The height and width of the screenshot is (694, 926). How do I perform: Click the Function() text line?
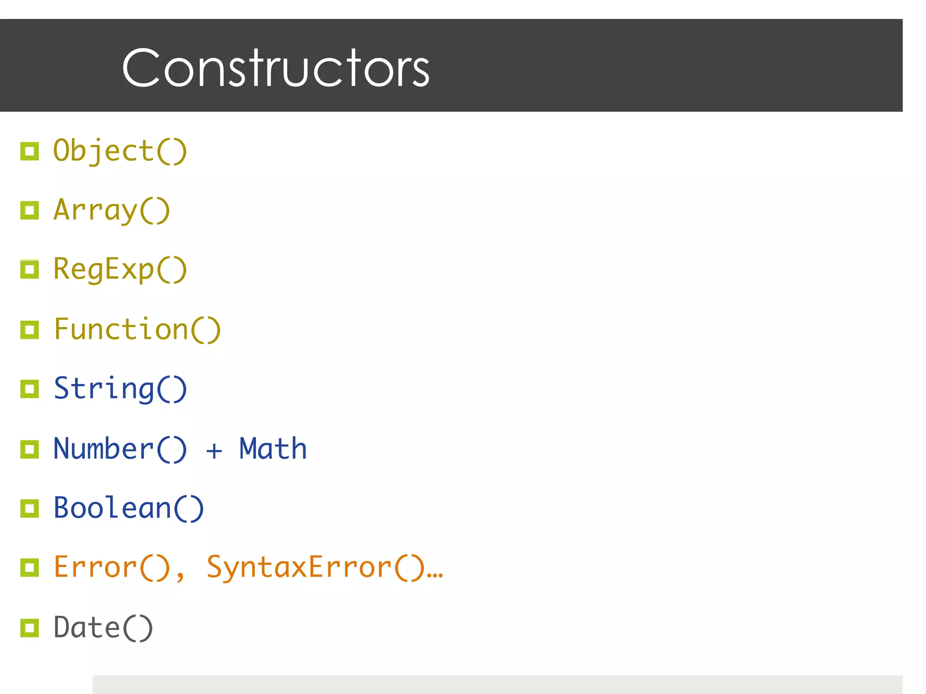pyautogui.click(x=137, y=329)
